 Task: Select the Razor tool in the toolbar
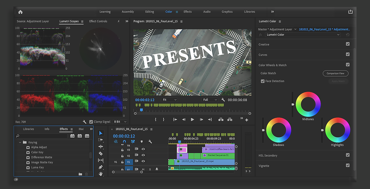101,153
